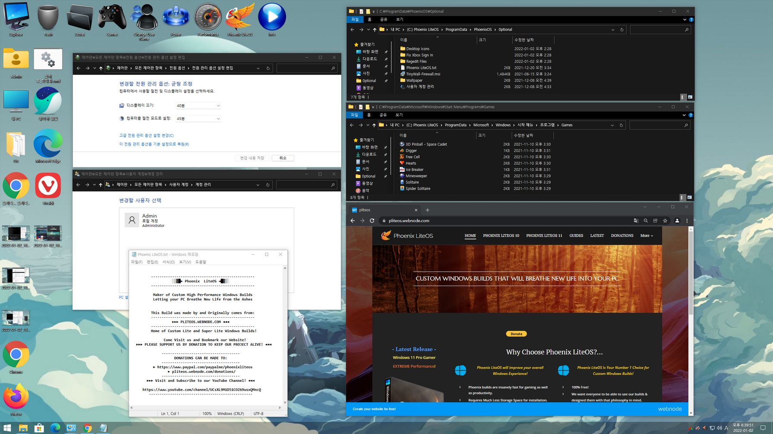Open the Phoenix LiteOS desktop icon
Viewport: 773px width, 434px height.
(240, 19)
